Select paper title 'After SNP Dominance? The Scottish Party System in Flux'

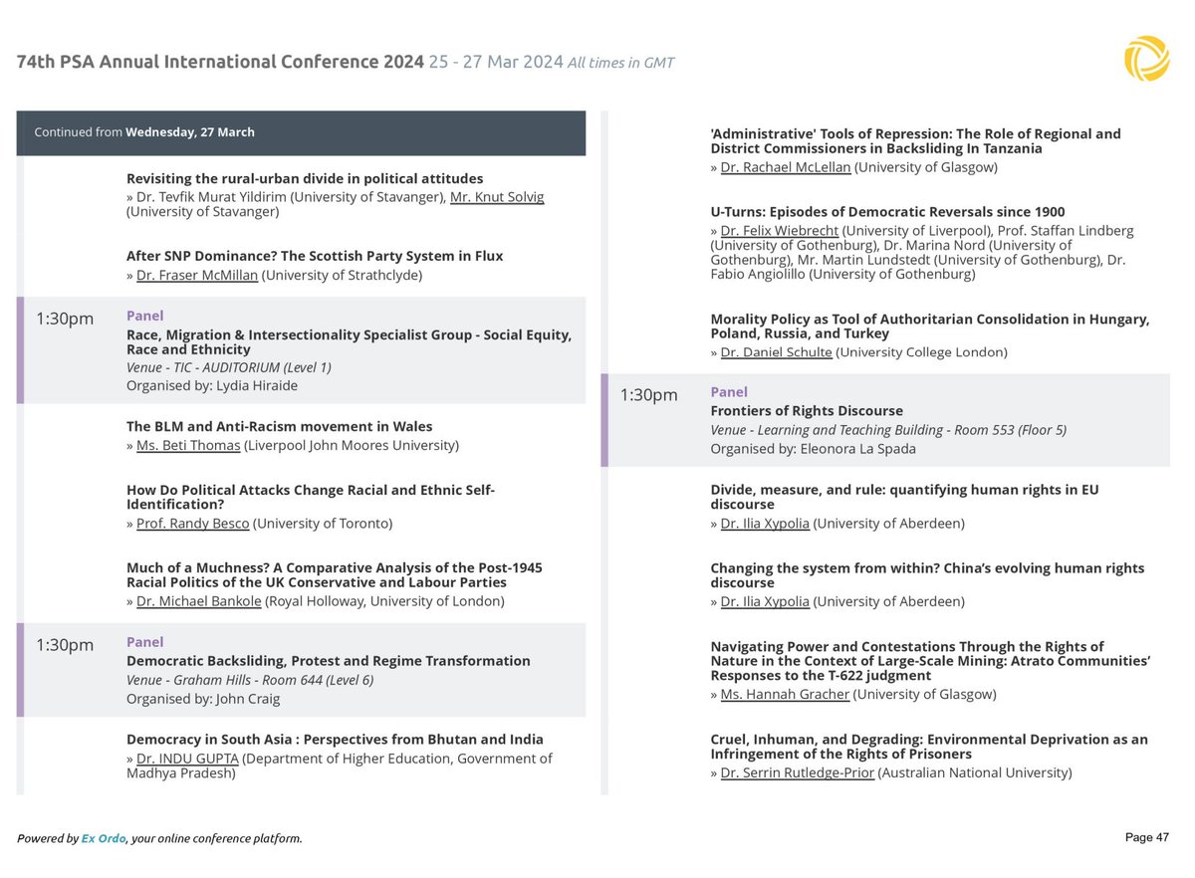coord(315,256)
